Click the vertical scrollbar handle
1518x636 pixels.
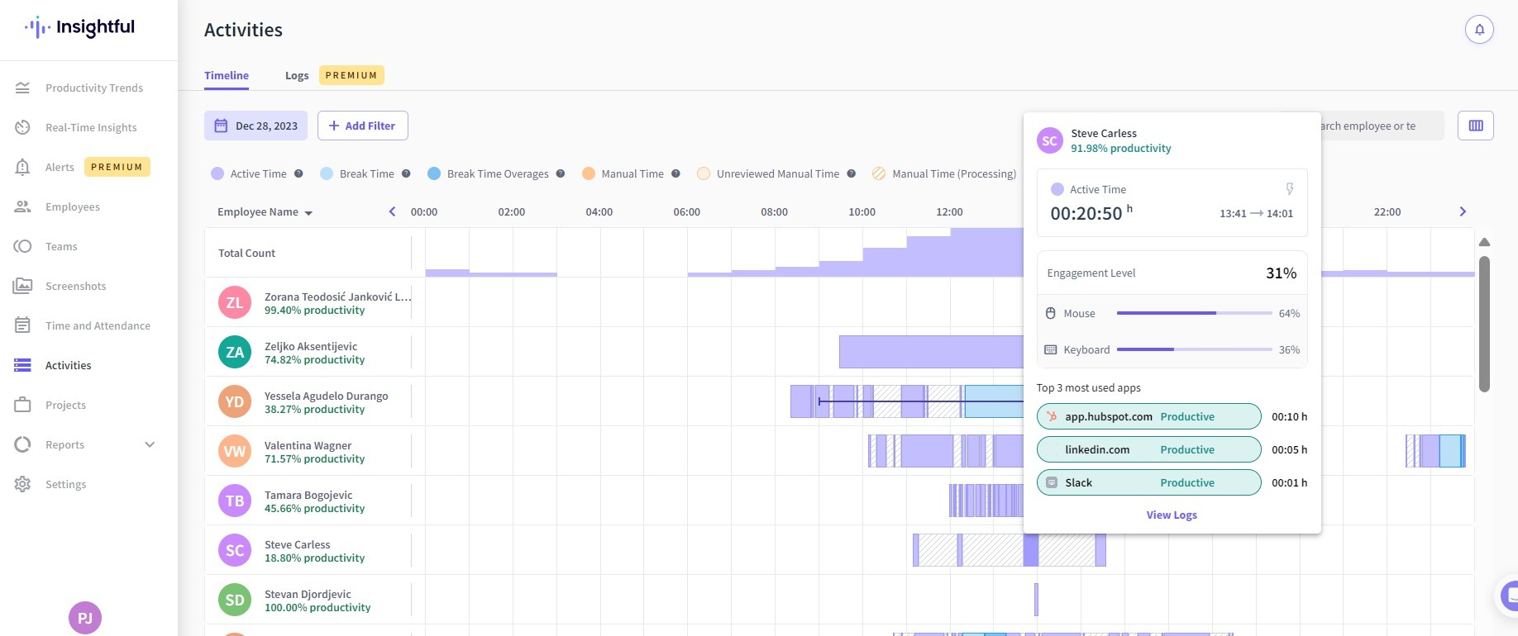tap(1484, 324)
